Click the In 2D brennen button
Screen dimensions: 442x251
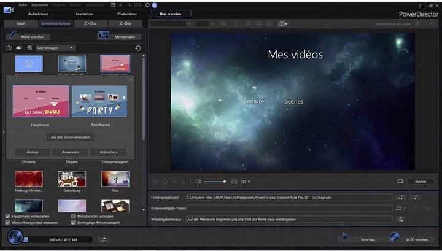417,240
